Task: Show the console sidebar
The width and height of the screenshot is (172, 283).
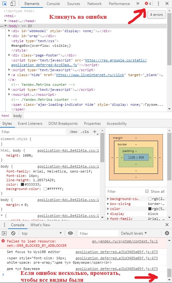Action: (x=4, y=233)
